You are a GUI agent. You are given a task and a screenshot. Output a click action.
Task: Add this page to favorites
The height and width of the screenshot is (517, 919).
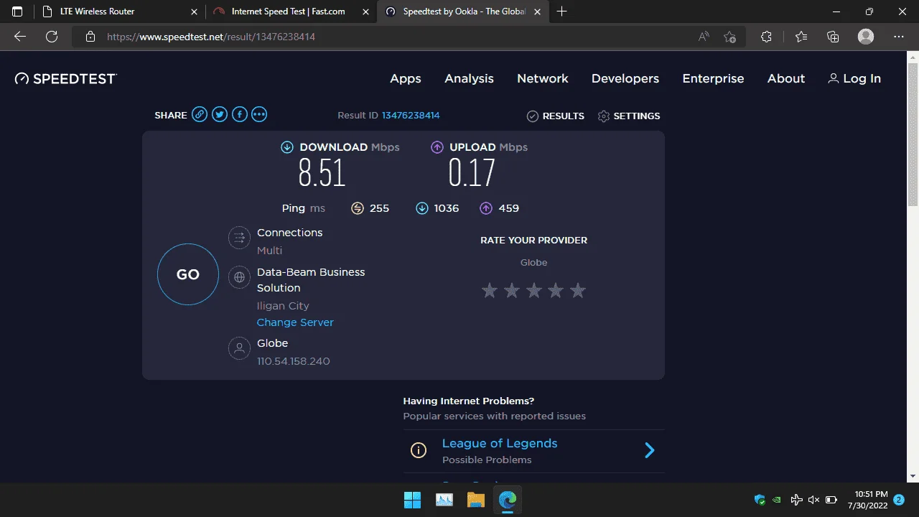tap(730, 37)
